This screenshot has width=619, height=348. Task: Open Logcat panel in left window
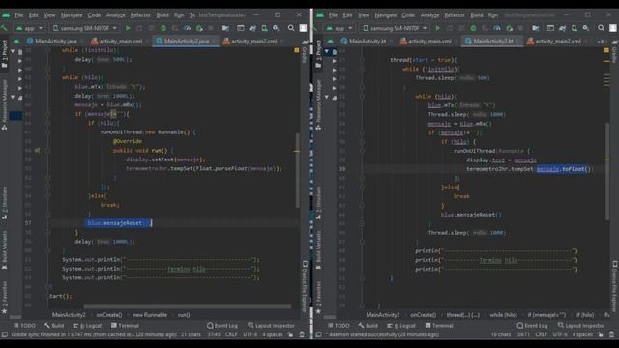(x=87, y=326)
